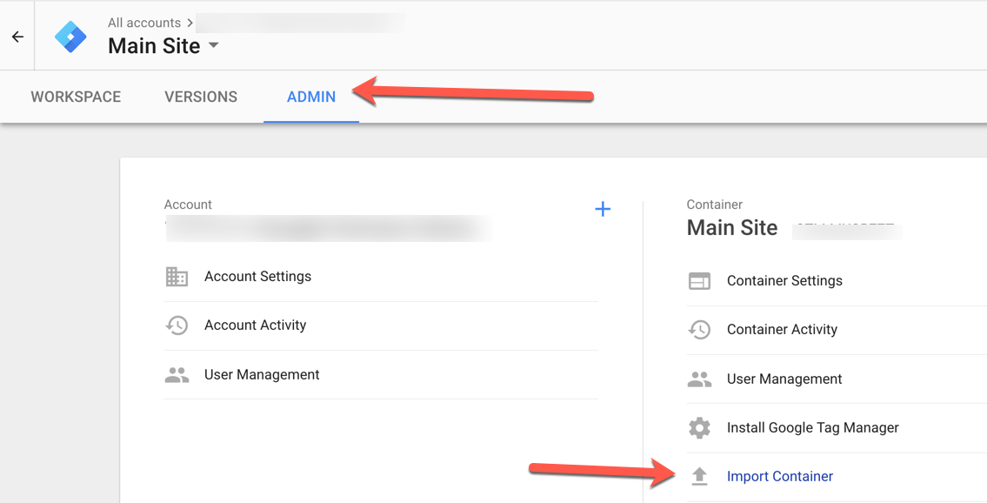This screenshot has height=503, width=987.
Task: Click the Container Activity history icon
Action: point(699,329)
